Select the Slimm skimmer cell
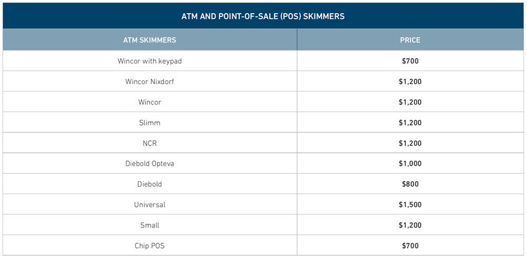The width and height of the screenshot is (527, 258). tap(150, 122)
